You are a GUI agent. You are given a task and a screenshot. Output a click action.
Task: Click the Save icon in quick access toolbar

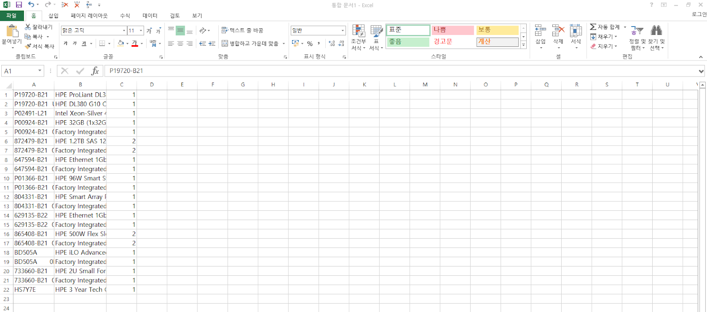[19, 4]
